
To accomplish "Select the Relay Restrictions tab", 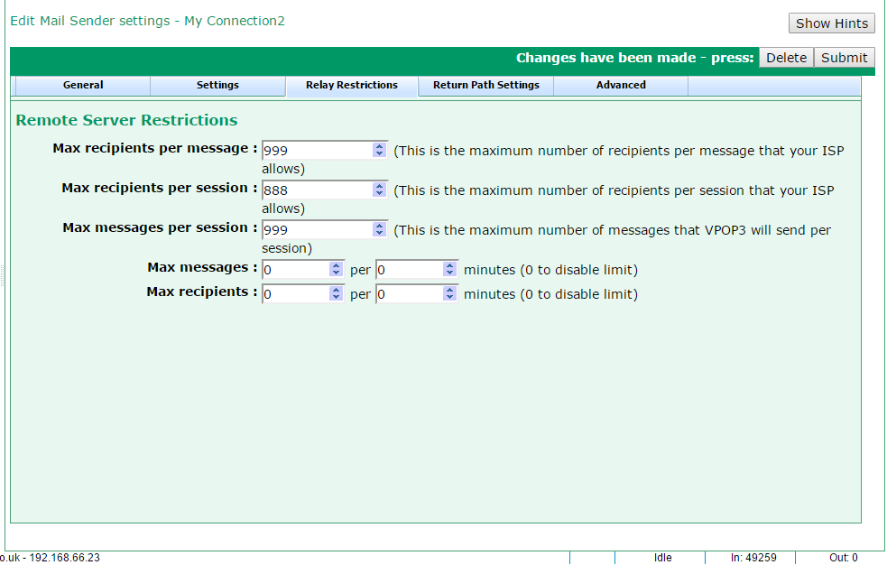I will pos(351,85).
